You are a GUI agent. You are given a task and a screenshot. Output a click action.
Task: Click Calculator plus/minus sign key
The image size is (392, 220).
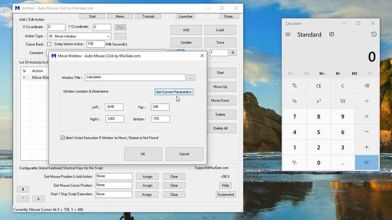295,163
